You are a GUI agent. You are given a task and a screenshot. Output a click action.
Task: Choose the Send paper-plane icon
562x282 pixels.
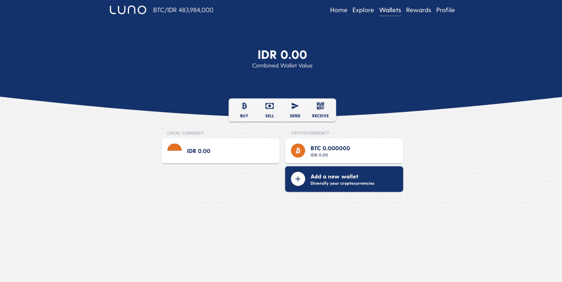pyautogui.click(x=295, y=106)
